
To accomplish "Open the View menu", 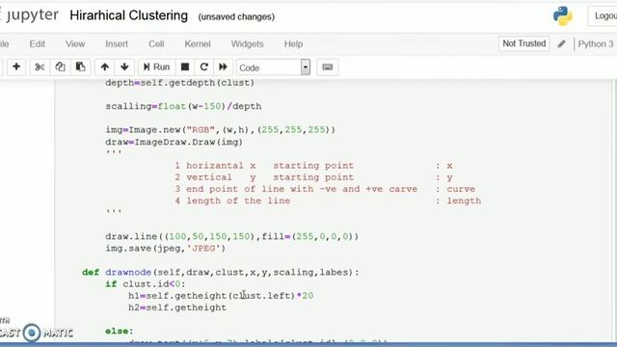I will [x=75, y=44].
